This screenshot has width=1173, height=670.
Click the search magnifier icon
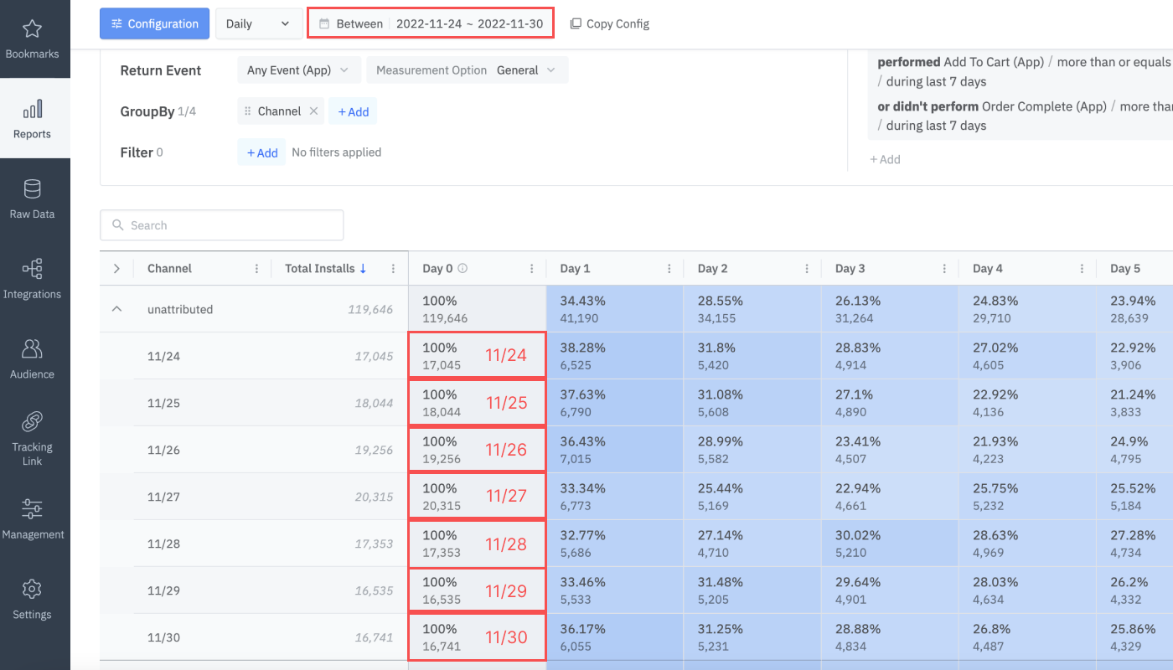118,225
